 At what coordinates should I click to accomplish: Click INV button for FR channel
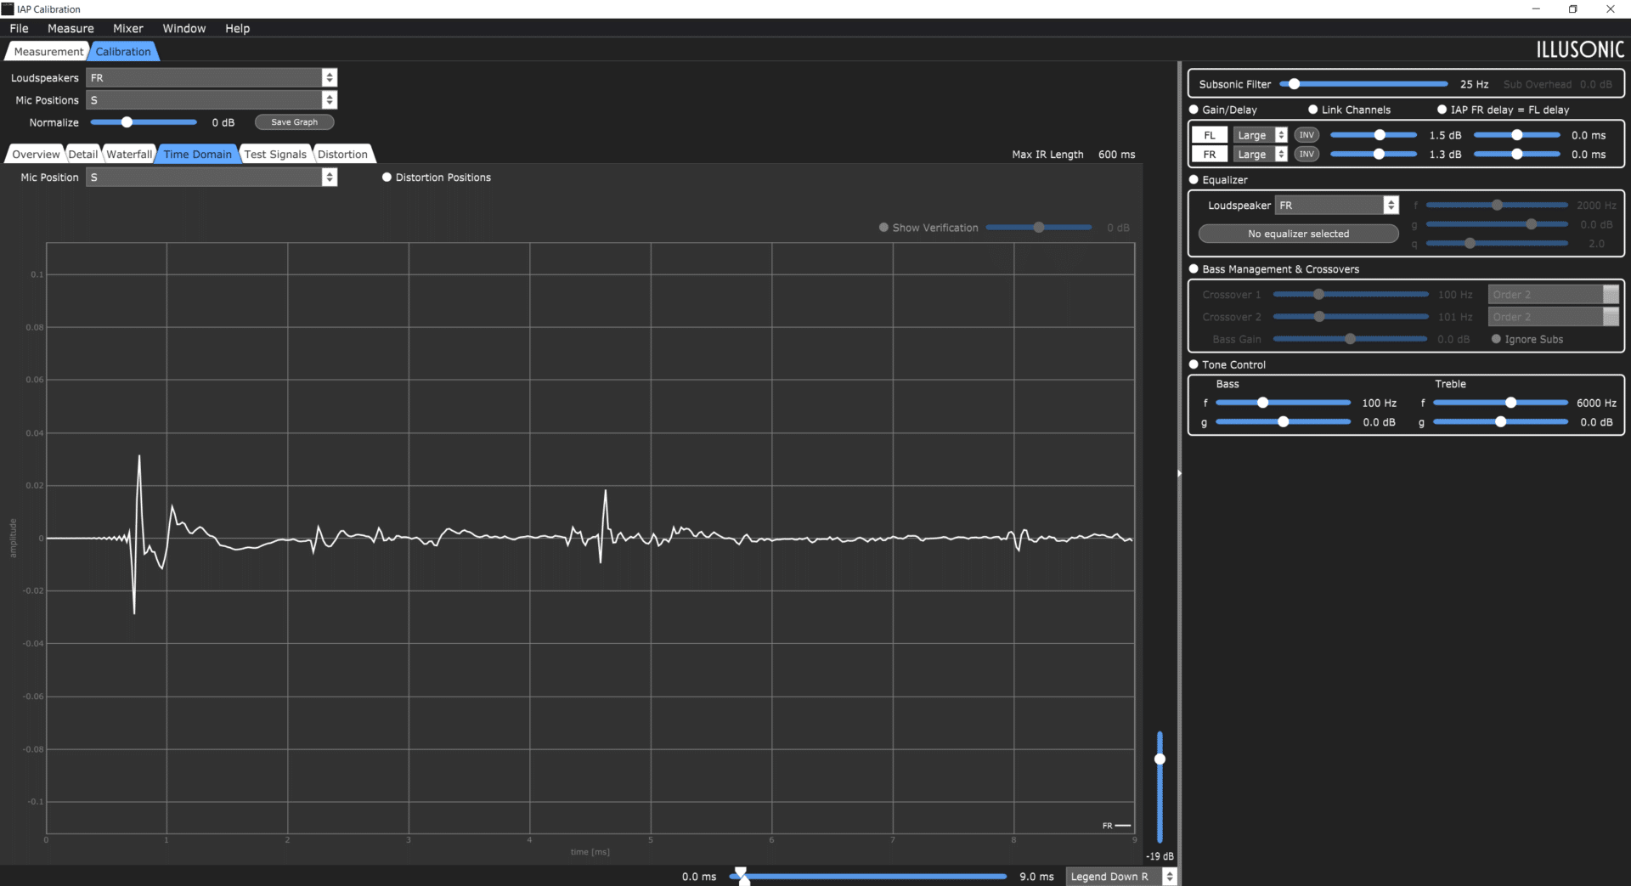click(1306, 154)
